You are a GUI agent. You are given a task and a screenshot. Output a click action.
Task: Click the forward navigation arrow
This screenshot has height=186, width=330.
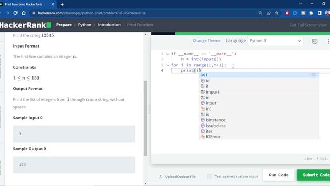[x=7, y=13]
